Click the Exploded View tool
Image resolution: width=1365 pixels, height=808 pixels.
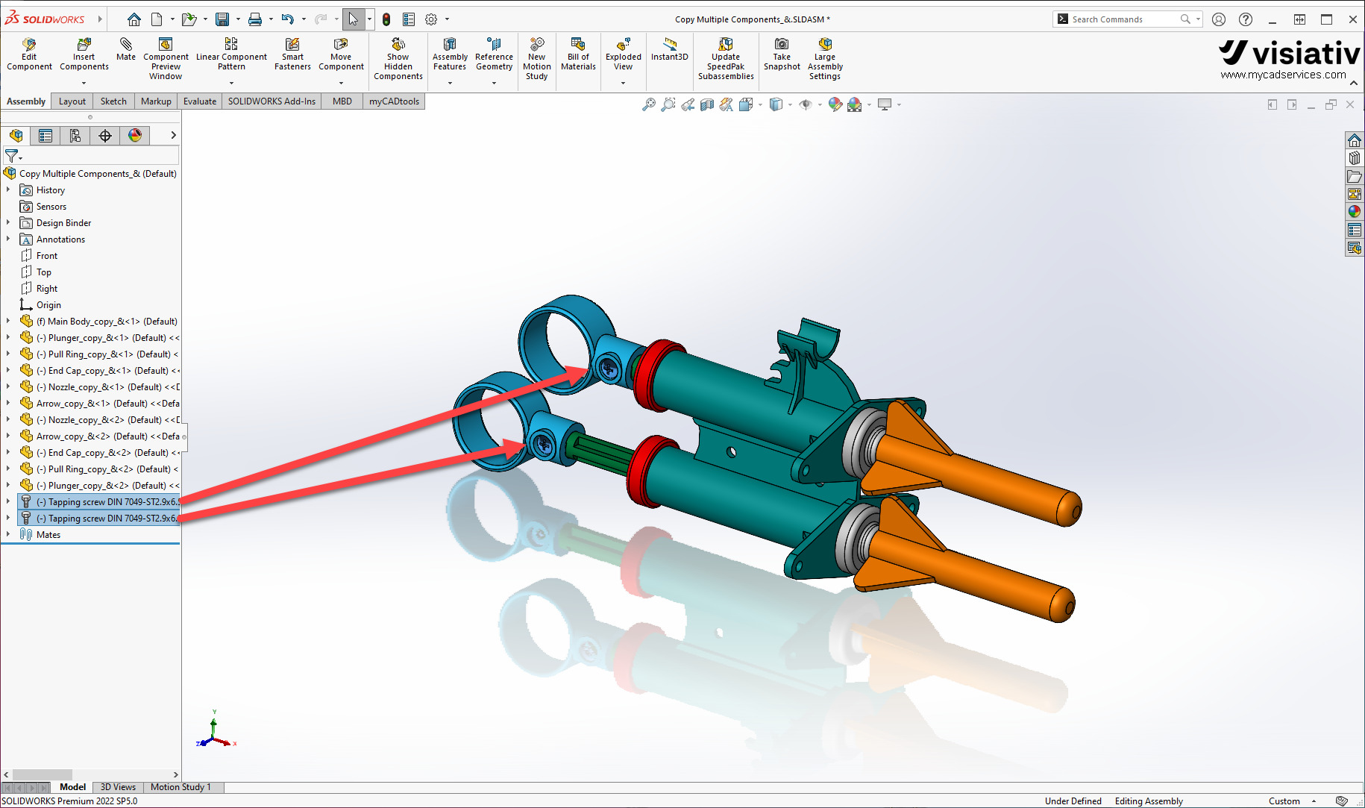click(624, 54)
